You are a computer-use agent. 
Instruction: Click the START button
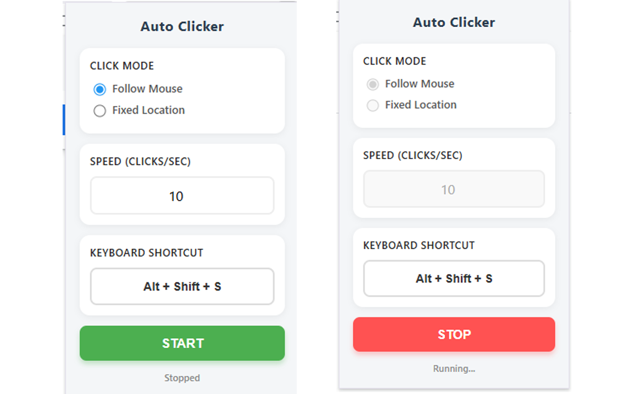coord(182,343)
